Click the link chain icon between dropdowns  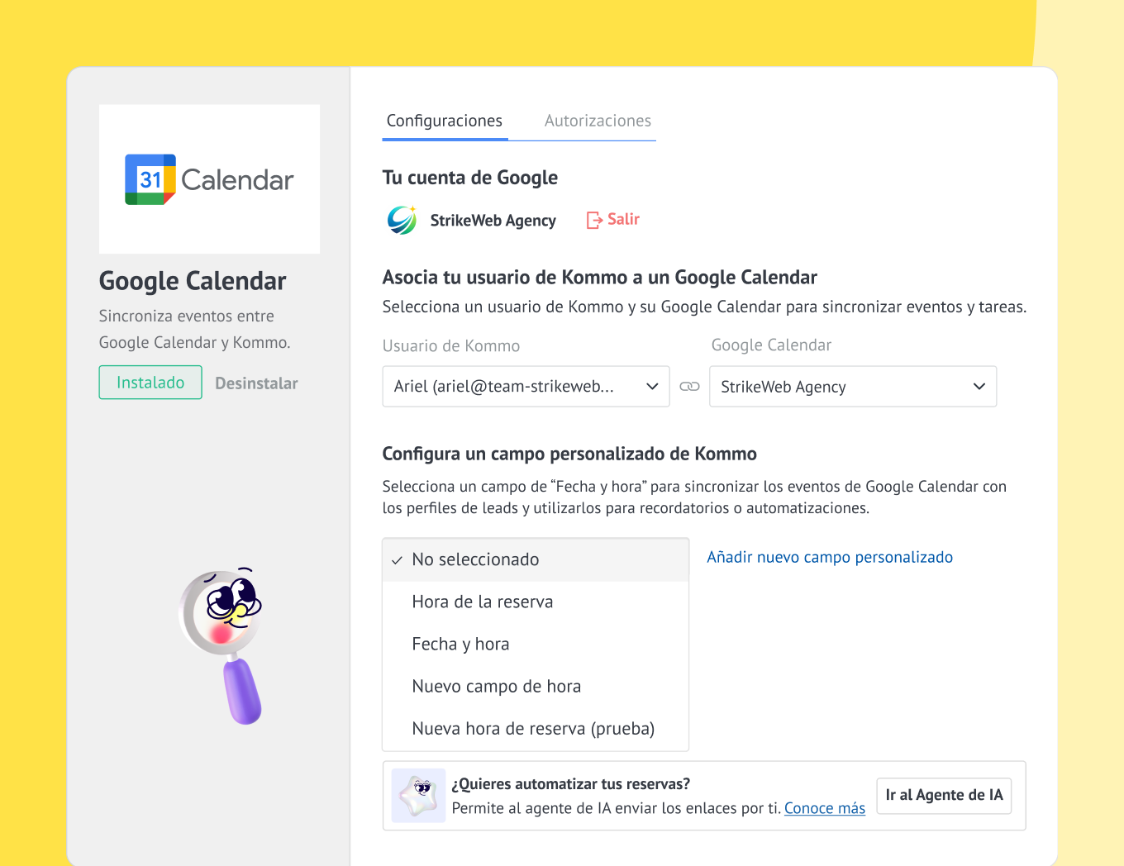[x=689, y=387]
